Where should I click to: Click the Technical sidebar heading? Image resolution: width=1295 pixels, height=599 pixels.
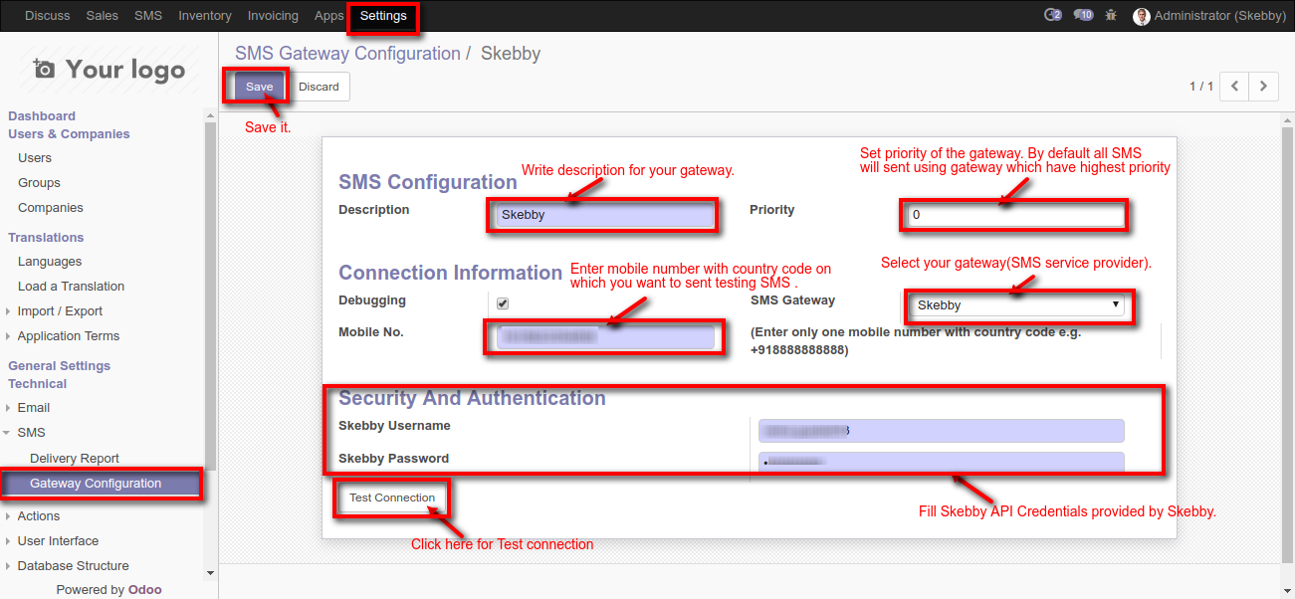click(38, 384)
